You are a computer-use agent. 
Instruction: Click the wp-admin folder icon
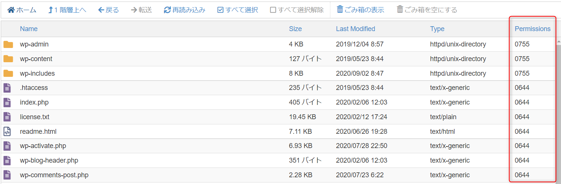click(x=8, y=44)
